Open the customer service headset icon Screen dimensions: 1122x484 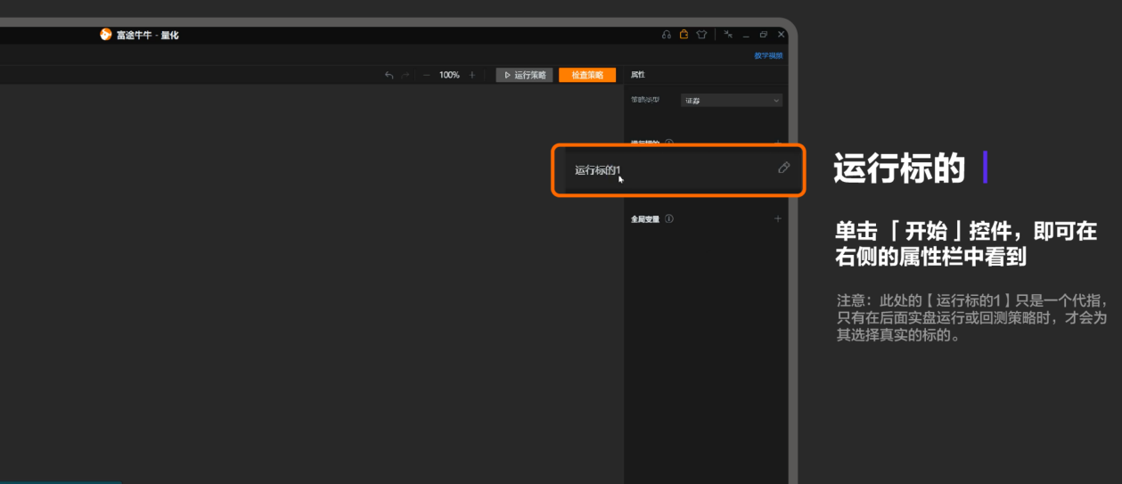point(666,34)
